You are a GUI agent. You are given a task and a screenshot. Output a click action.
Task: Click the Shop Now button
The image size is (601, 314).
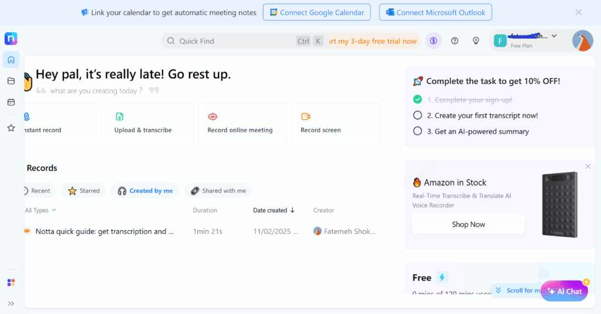pyautogui.click(x=468, y=224)
